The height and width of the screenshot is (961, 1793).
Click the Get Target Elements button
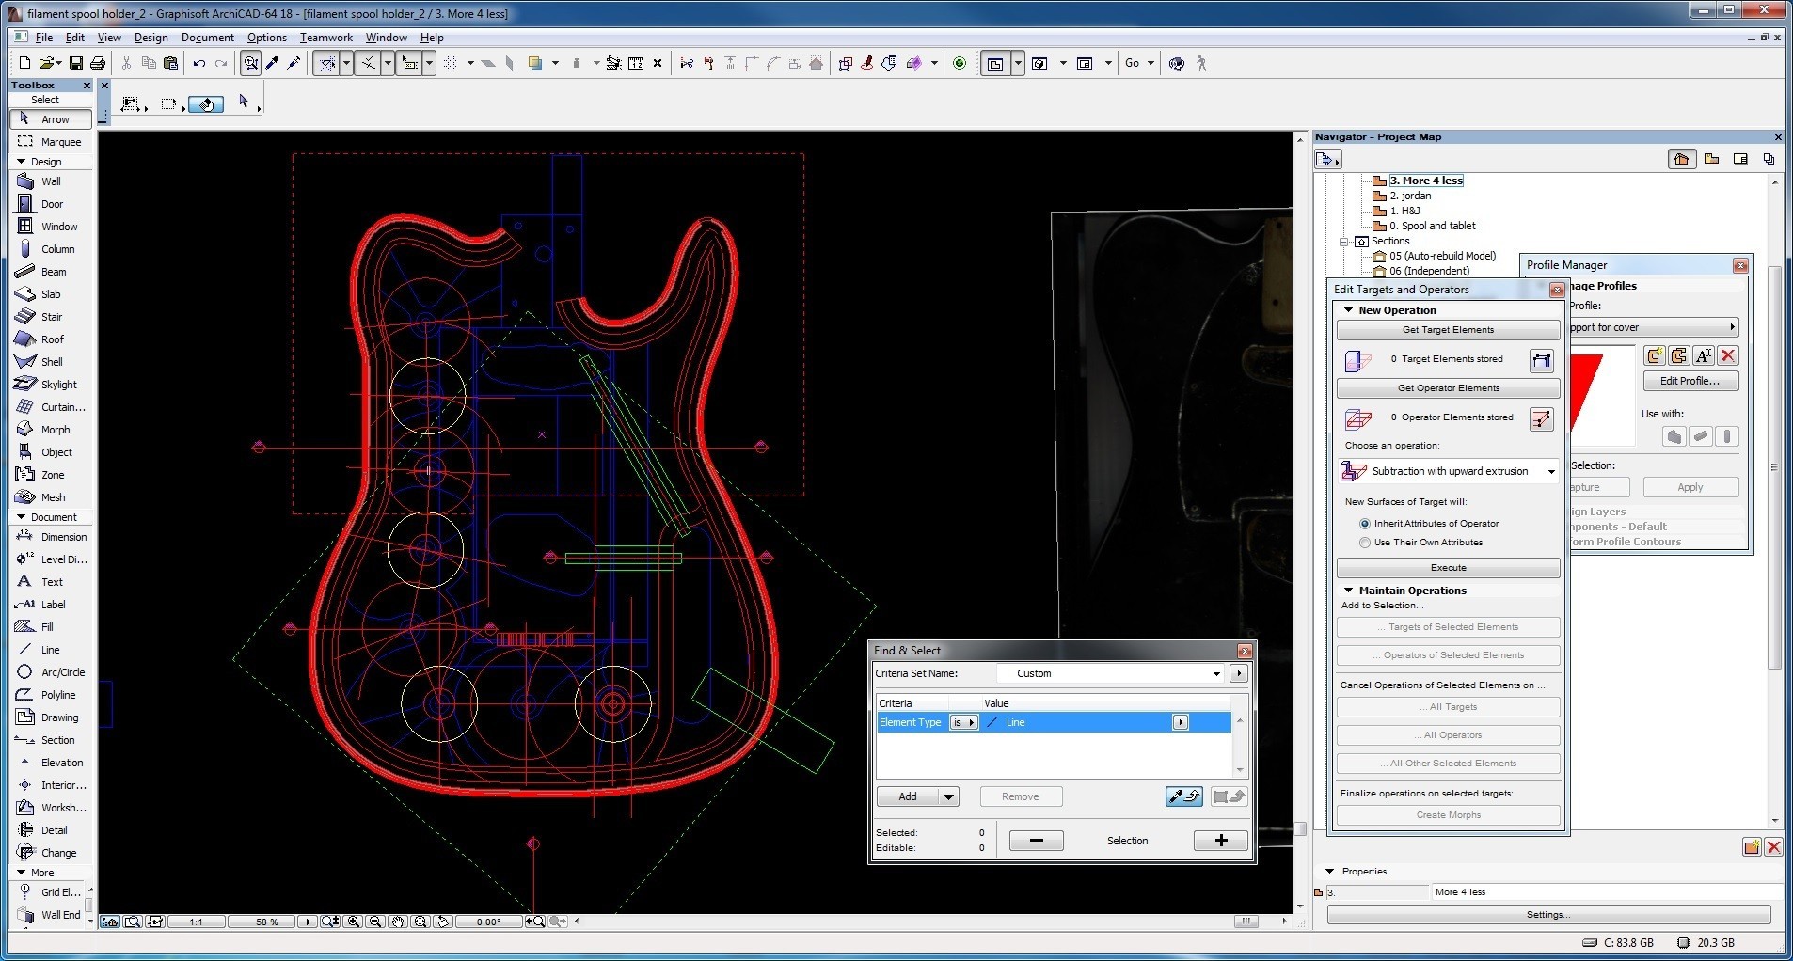[1448, 330]
